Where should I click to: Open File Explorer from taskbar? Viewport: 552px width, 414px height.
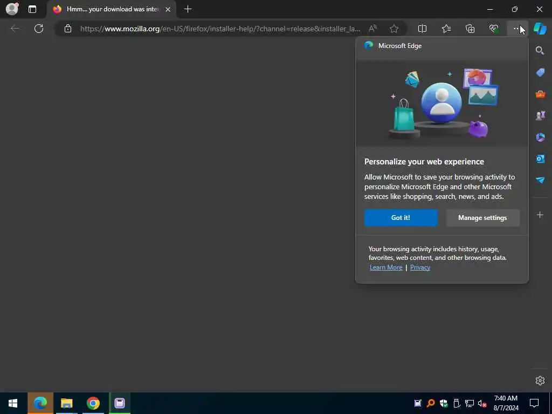pyautogui.click(x=66, y=403)
